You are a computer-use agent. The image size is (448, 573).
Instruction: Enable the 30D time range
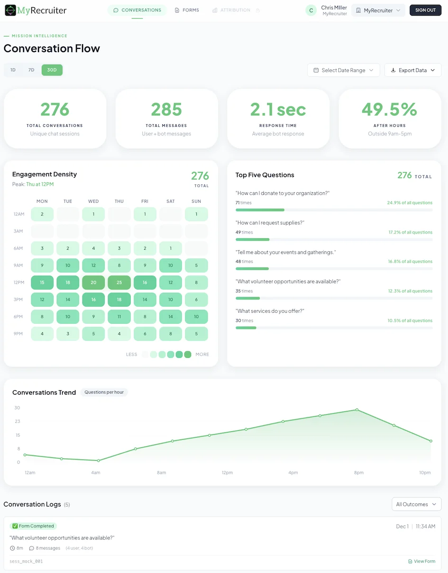point(52,70)
